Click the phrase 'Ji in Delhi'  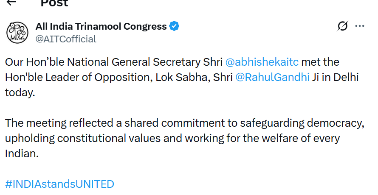(x=336, y=77)
